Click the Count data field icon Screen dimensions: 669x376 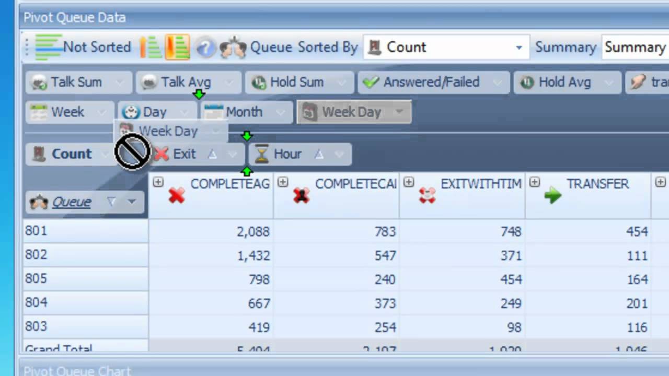[39, 154]
